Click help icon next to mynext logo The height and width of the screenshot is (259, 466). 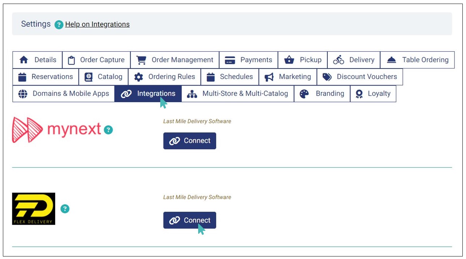click(x=108, y=130)
